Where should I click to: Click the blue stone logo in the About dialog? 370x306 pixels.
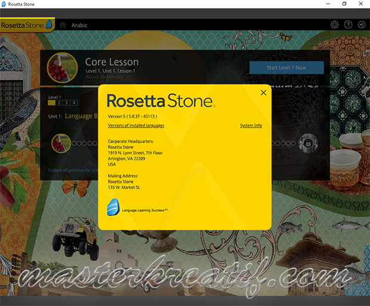coord(113,207)
